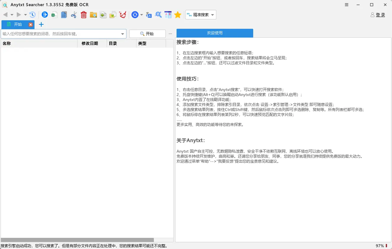Viewport: 392px width, 249px height.
Task: Click the AB text compare icon
Action: point(168,15)
